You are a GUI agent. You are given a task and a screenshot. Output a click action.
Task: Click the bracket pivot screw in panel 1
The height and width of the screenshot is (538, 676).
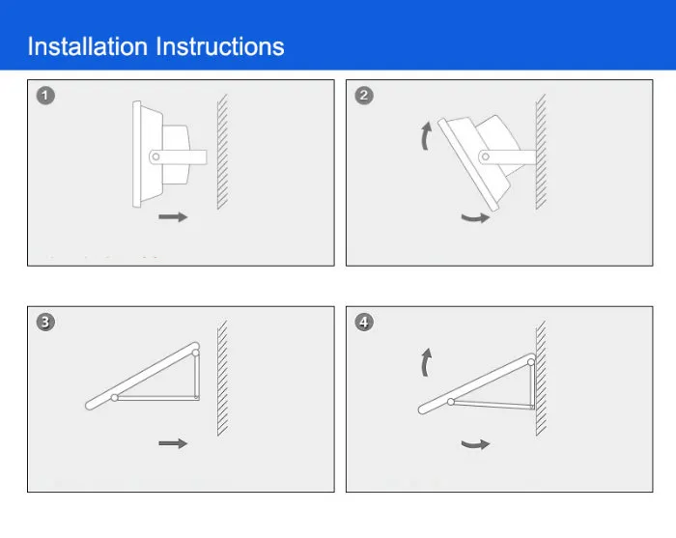(x=155, y=156)
